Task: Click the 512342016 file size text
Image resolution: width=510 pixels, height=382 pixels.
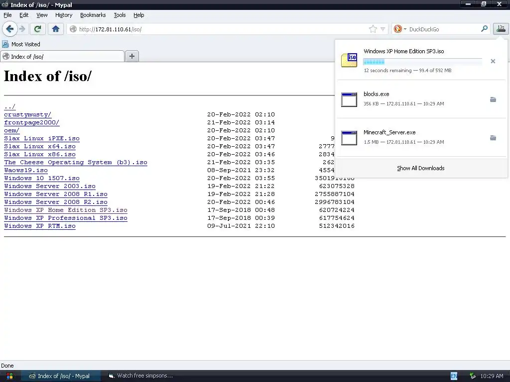Action: coord(337,226)
